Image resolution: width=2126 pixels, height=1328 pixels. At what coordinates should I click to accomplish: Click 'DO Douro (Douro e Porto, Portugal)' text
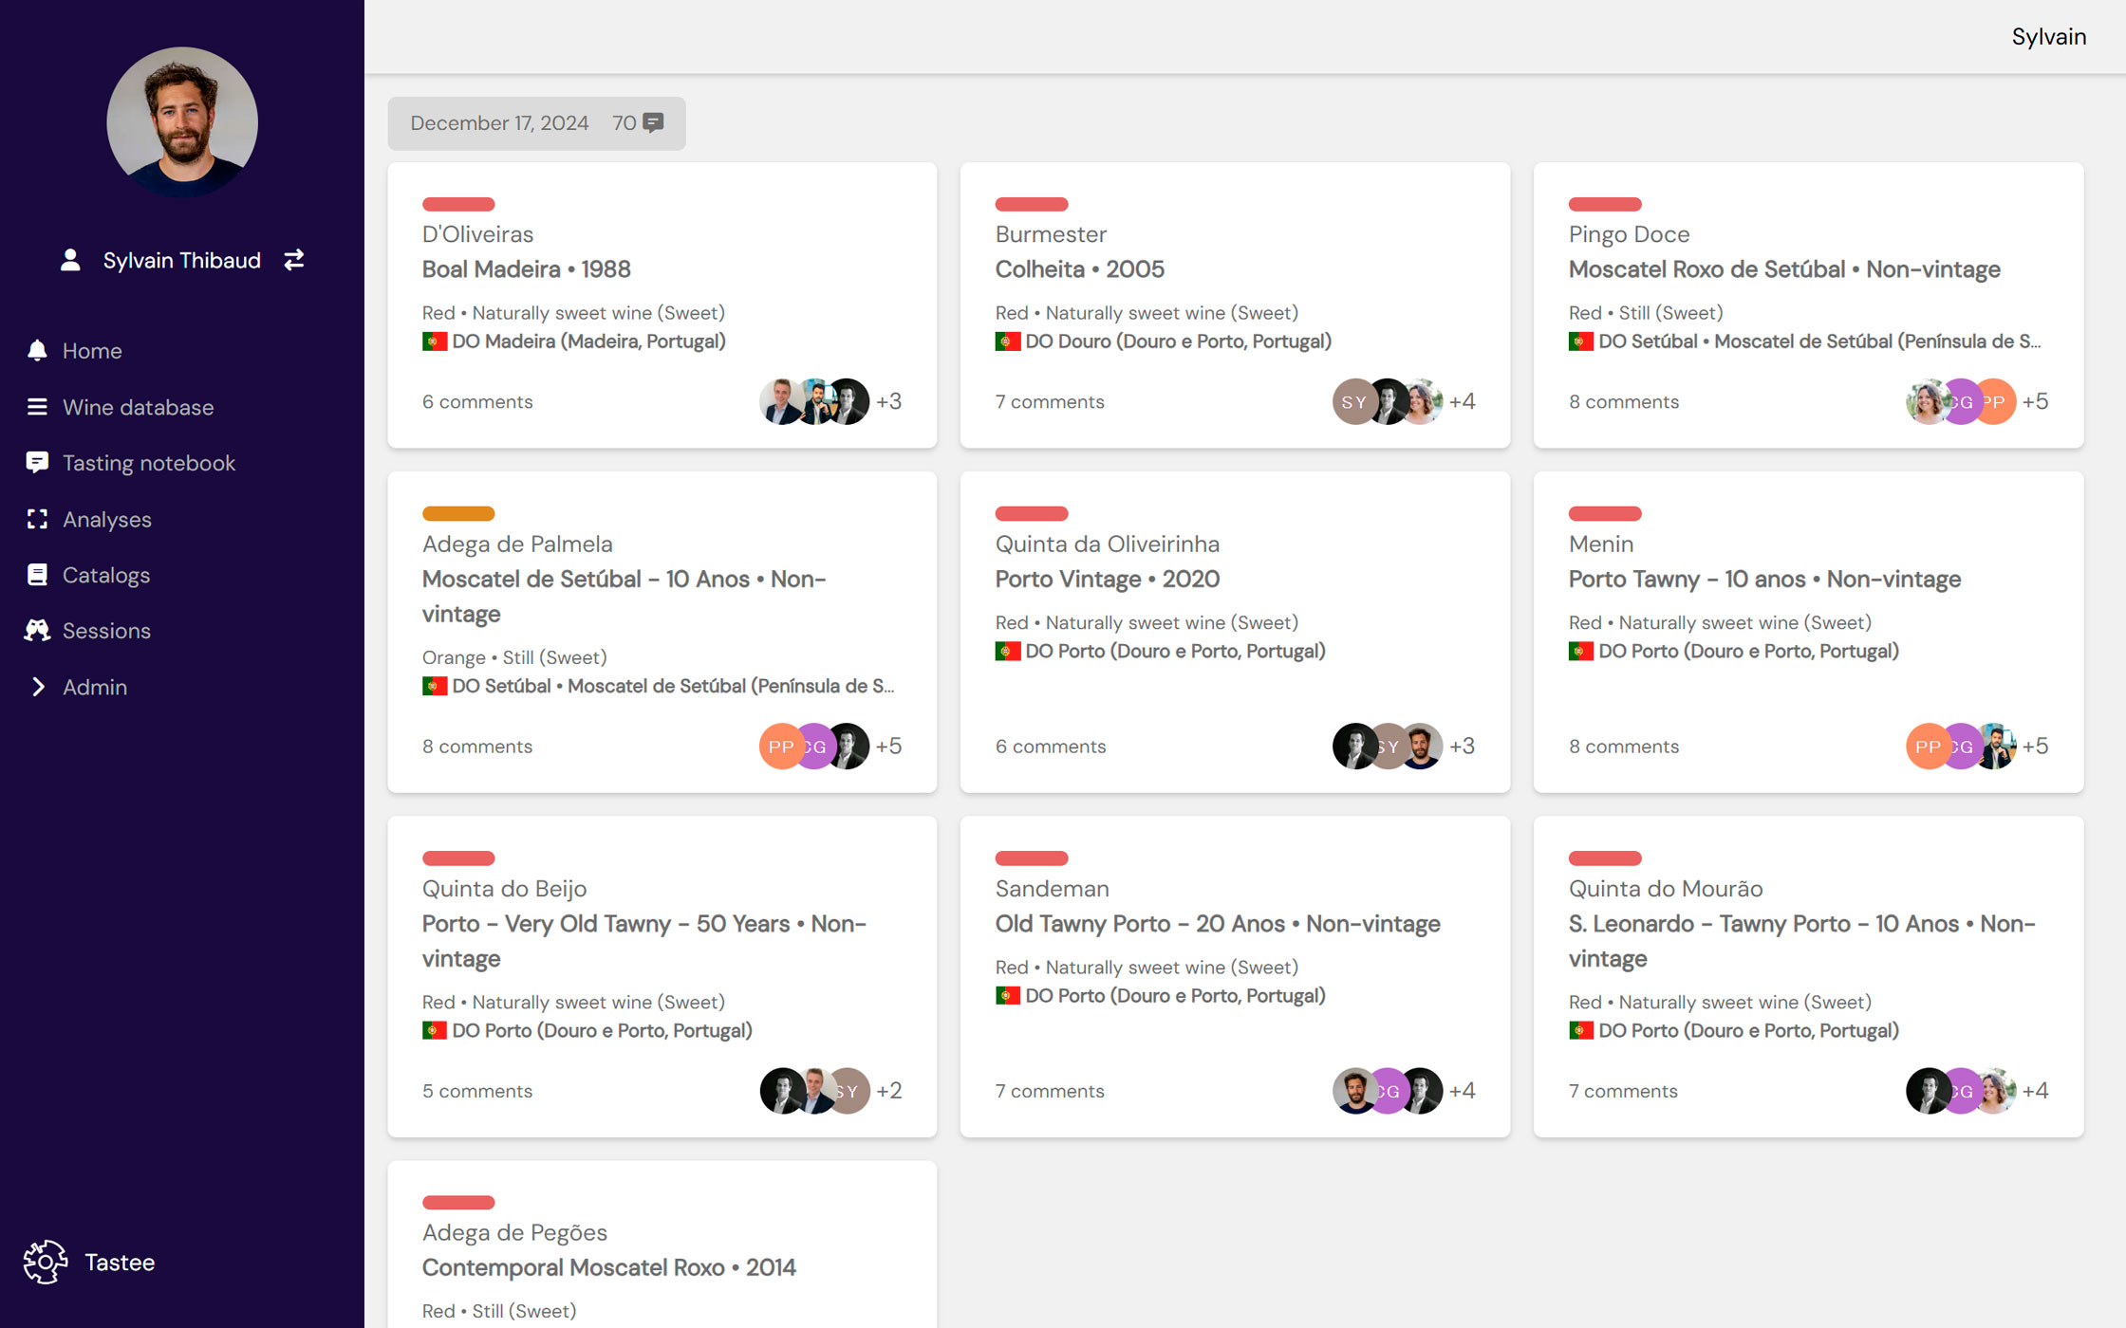click(x=1178, y=341)
